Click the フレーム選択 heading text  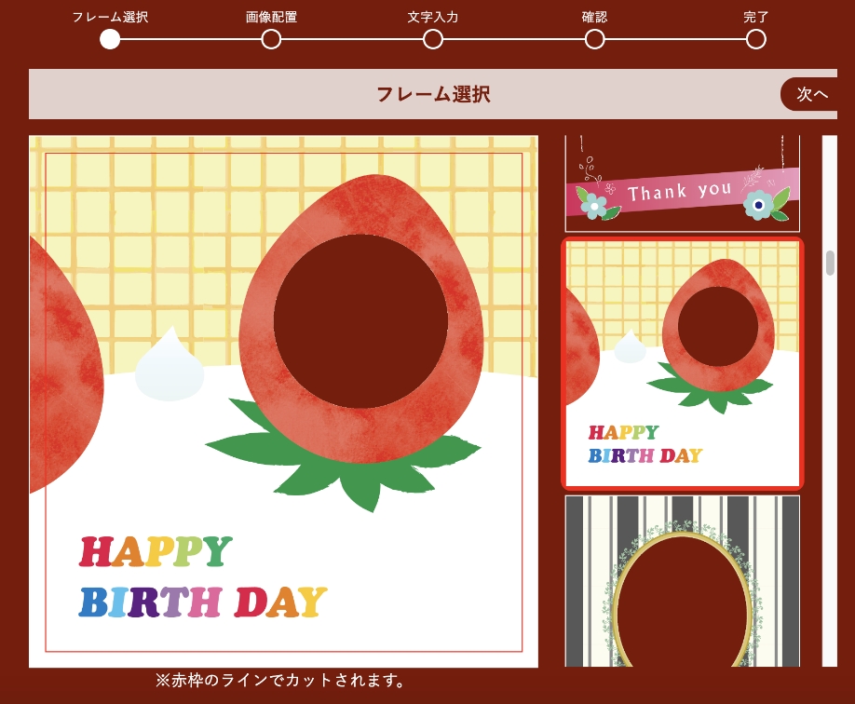point(433,94)
